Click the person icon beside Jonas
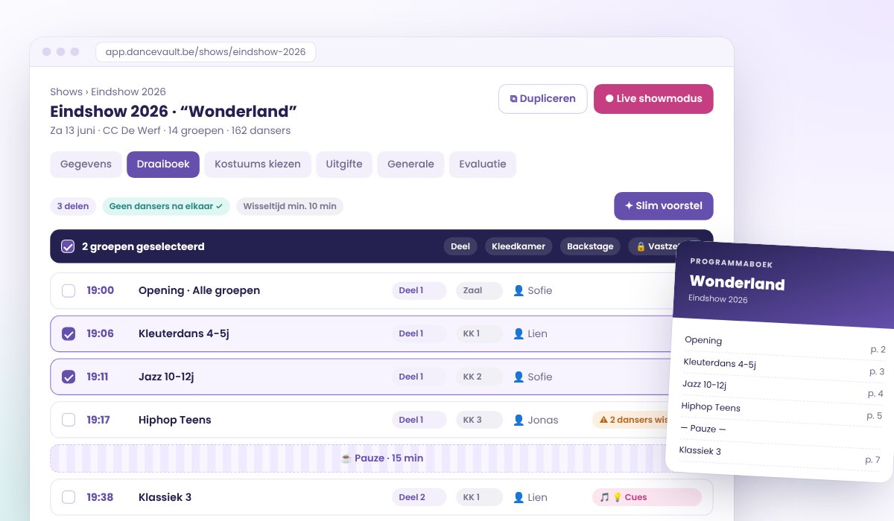This screenshot has height=521, width=894. [x=519, y=421]
